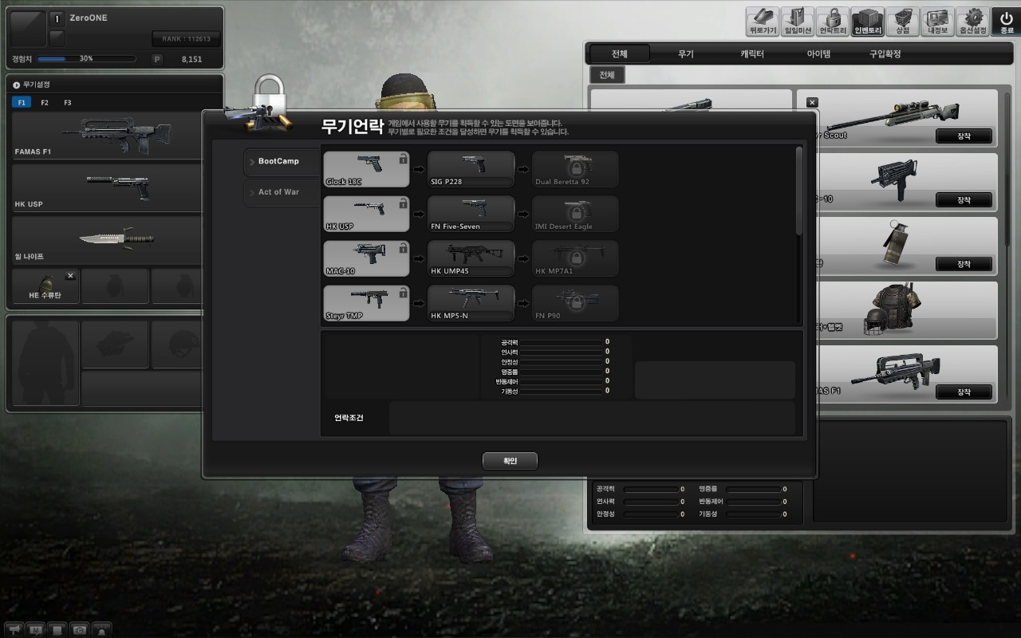Click the 종료 power icon
This screenshot has height=638, width=1021.
1007,22
